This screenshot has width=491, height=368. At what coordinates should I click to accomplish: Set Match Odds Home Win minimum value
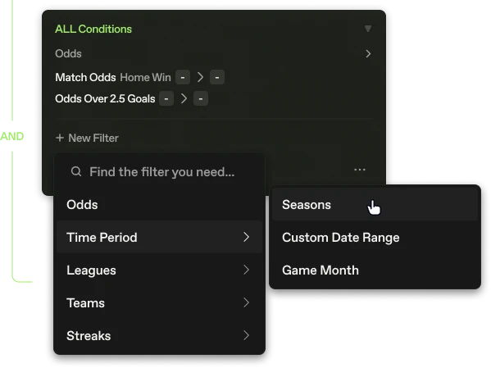(x=183, y=77)
